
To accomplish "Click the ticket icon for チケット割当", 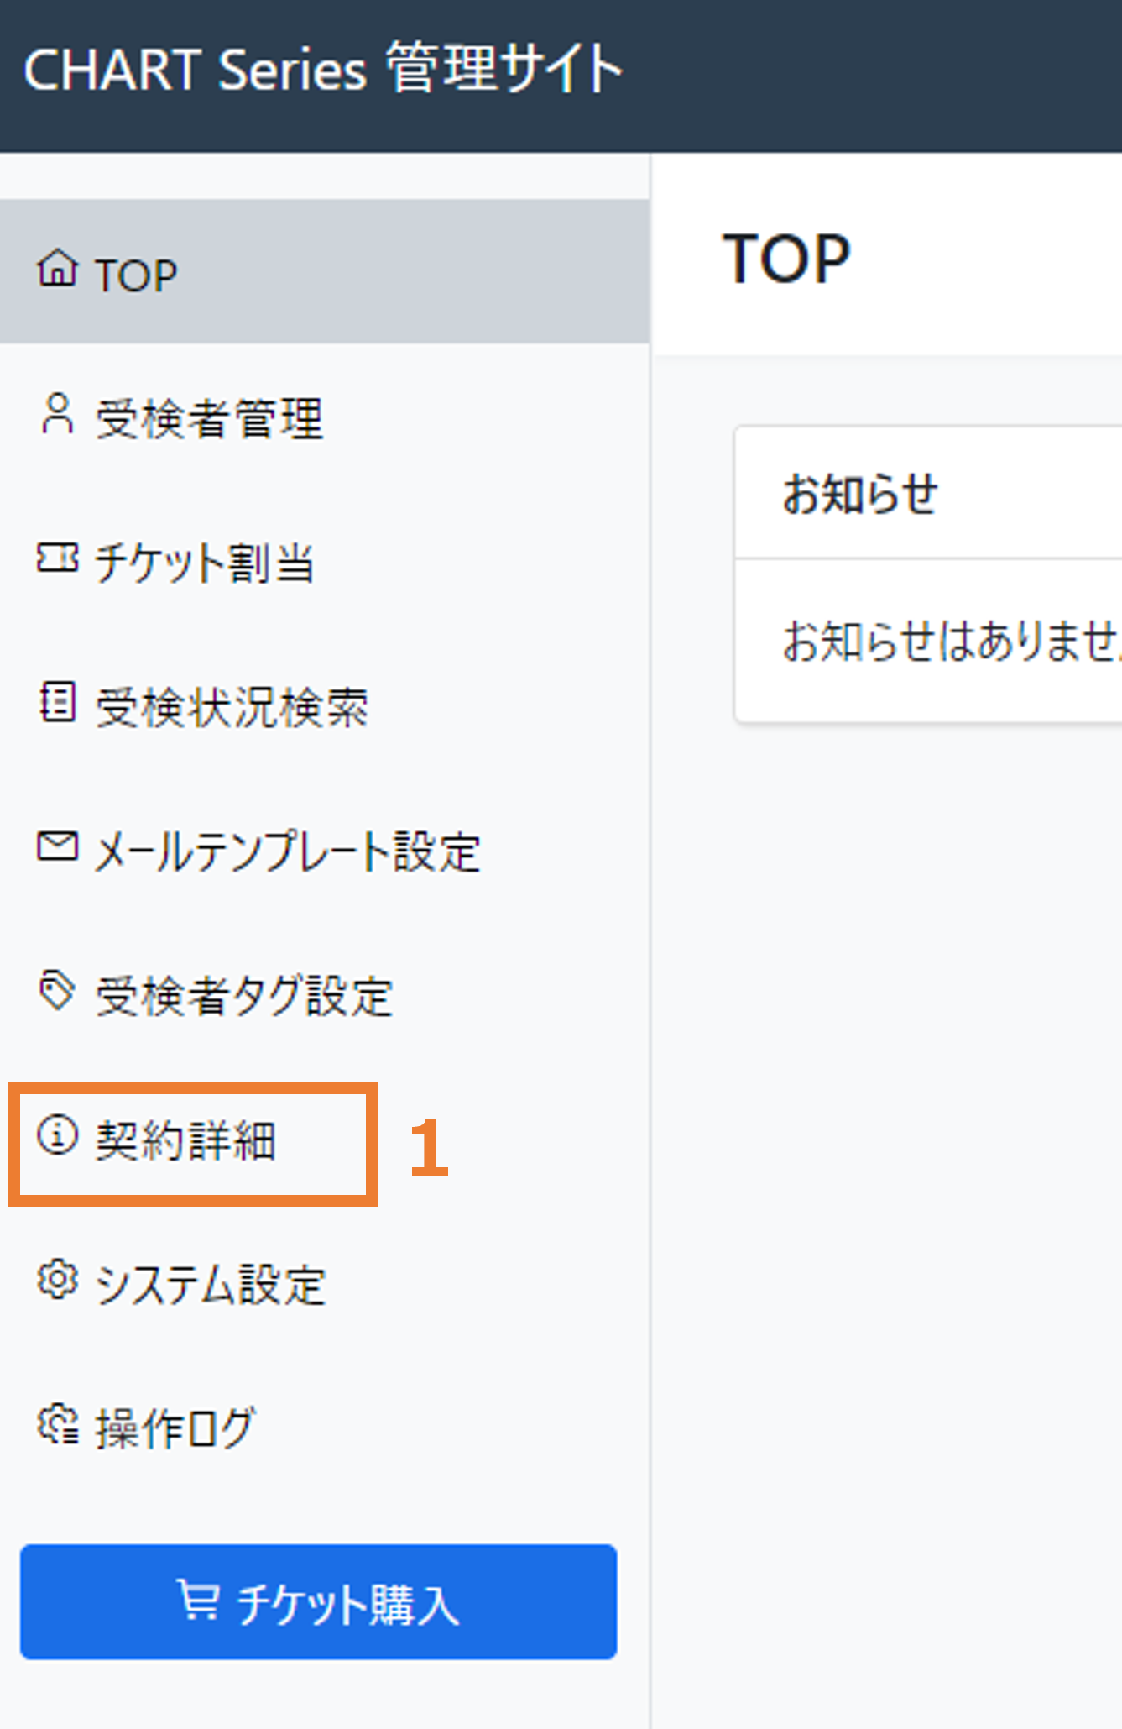I will coord(57,558).
